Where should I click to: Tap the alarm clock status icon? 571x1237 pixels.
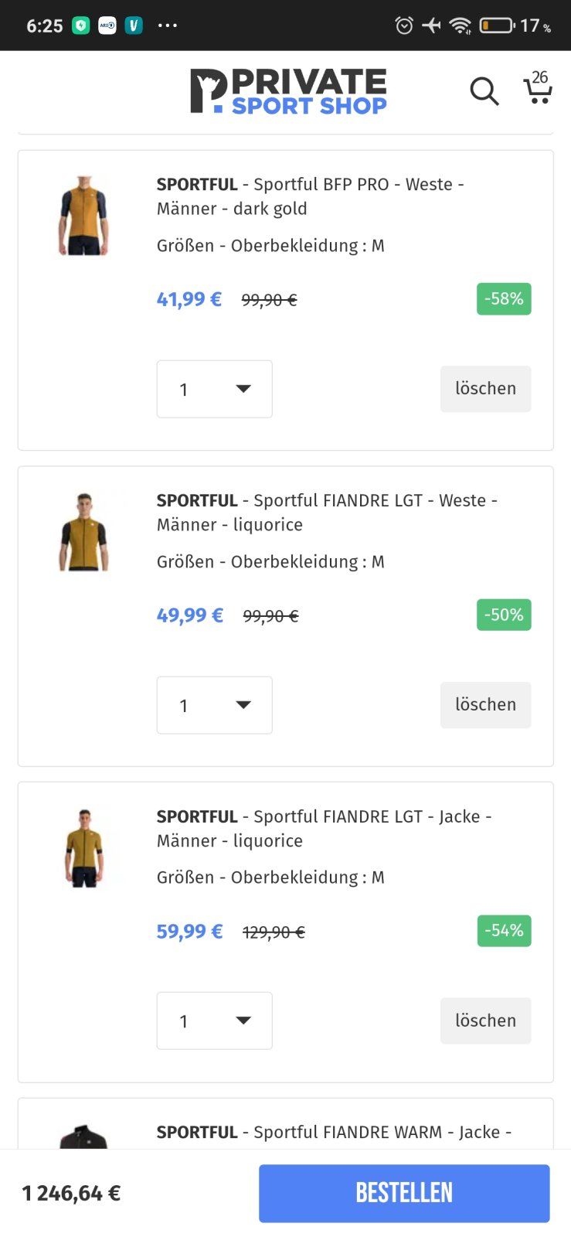404,26
